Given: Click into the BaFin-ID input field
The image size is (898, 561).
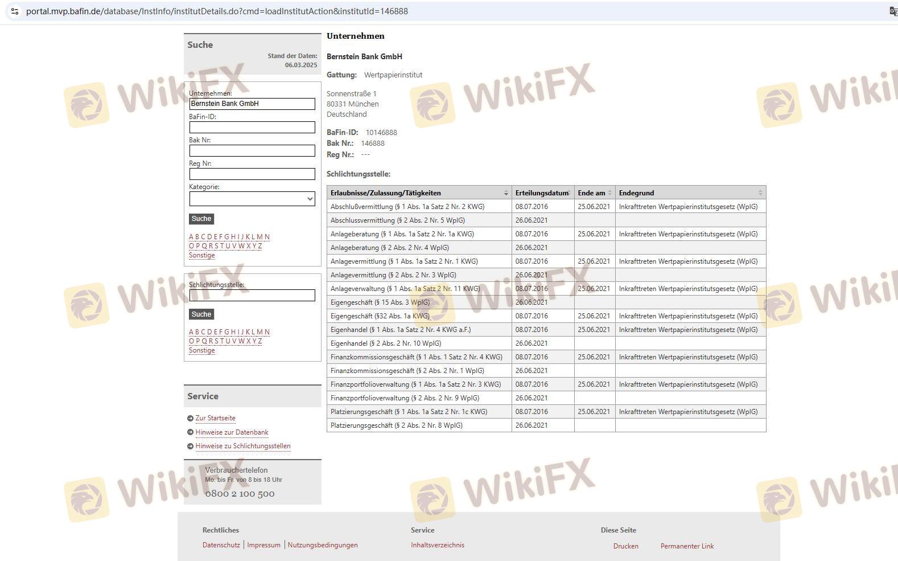Looking at the screenshot, I should click(x=252, y=128).
